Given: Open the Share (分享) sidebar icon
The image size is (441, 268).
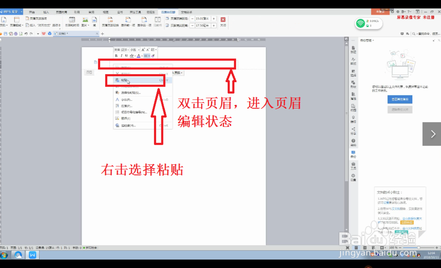Looking at the screenshot, I should pyautogui.click(x=353, y=131).
